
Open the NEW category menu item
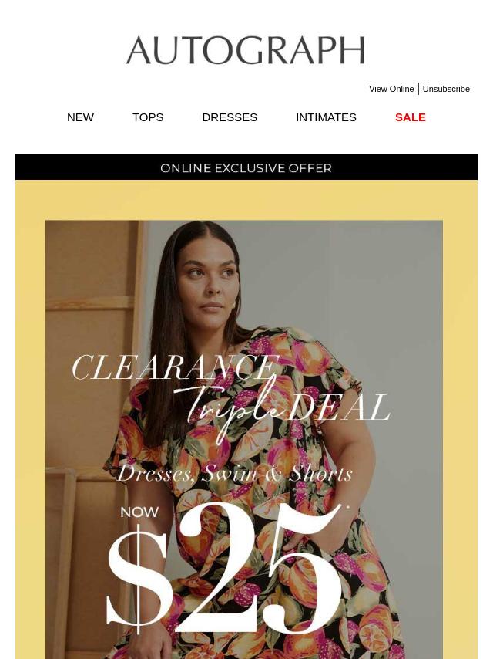click(x=80, y=117)
